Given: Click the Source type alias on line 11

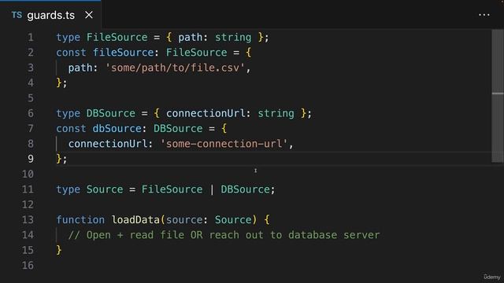Looking at the screenshot, I should tap(105, 189).
